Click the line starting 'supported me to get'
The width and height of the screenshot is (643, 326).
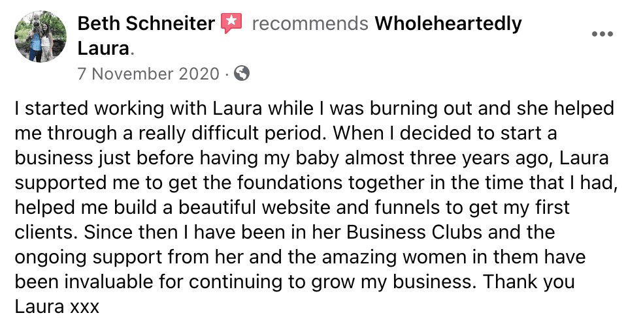[316, 183]
